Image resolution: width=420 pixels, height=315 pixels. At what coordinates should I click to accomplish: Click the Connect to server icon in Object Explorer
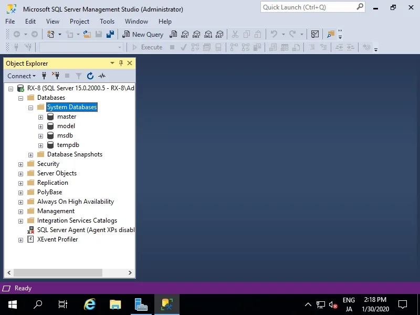[44, 76]
